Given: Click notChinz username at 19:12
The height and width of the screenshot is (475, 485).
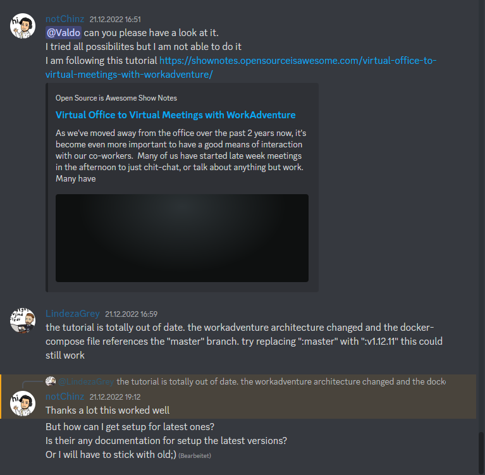Looking at the screenshot, I should pos(65,397).
